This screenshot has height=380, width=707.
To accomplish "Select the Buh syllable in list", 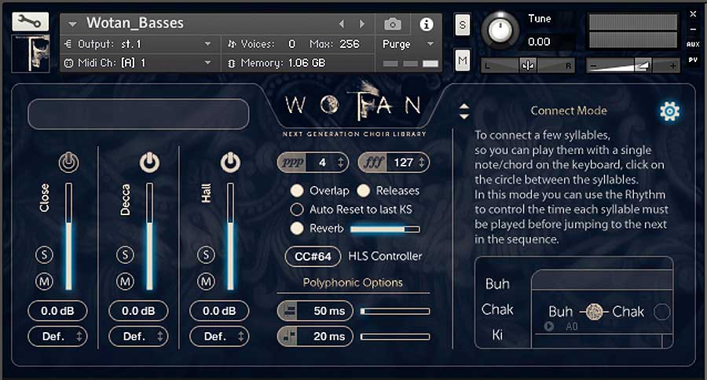I will (x=497, y=284).
